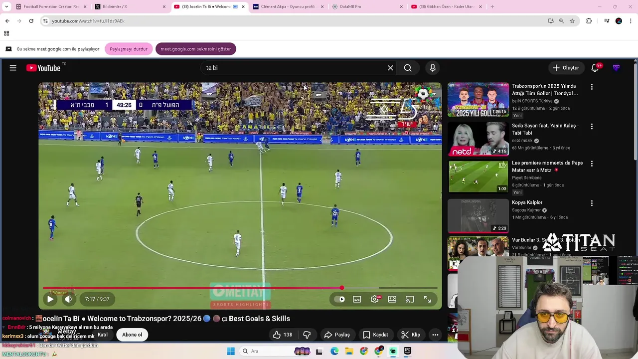638x359 pixels.
Task: Open media controls icon in Chrome toolbar
Action: pyautogui.click(x=607, y=21)
